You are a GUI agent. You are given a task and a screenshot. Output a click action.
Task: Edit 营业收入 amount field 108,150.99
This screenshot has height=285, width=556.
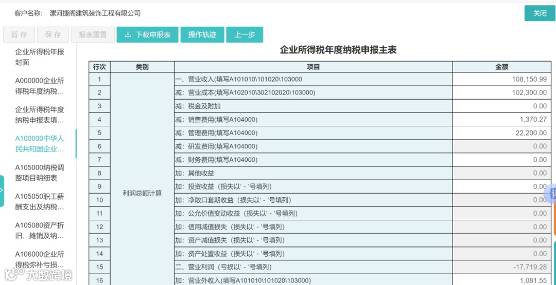tap(502, 79)
